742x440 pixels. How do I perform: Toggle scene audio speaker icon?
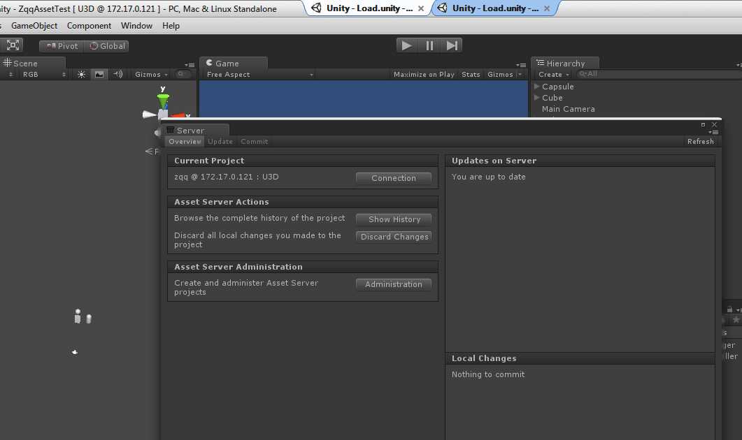click(117, 74)
